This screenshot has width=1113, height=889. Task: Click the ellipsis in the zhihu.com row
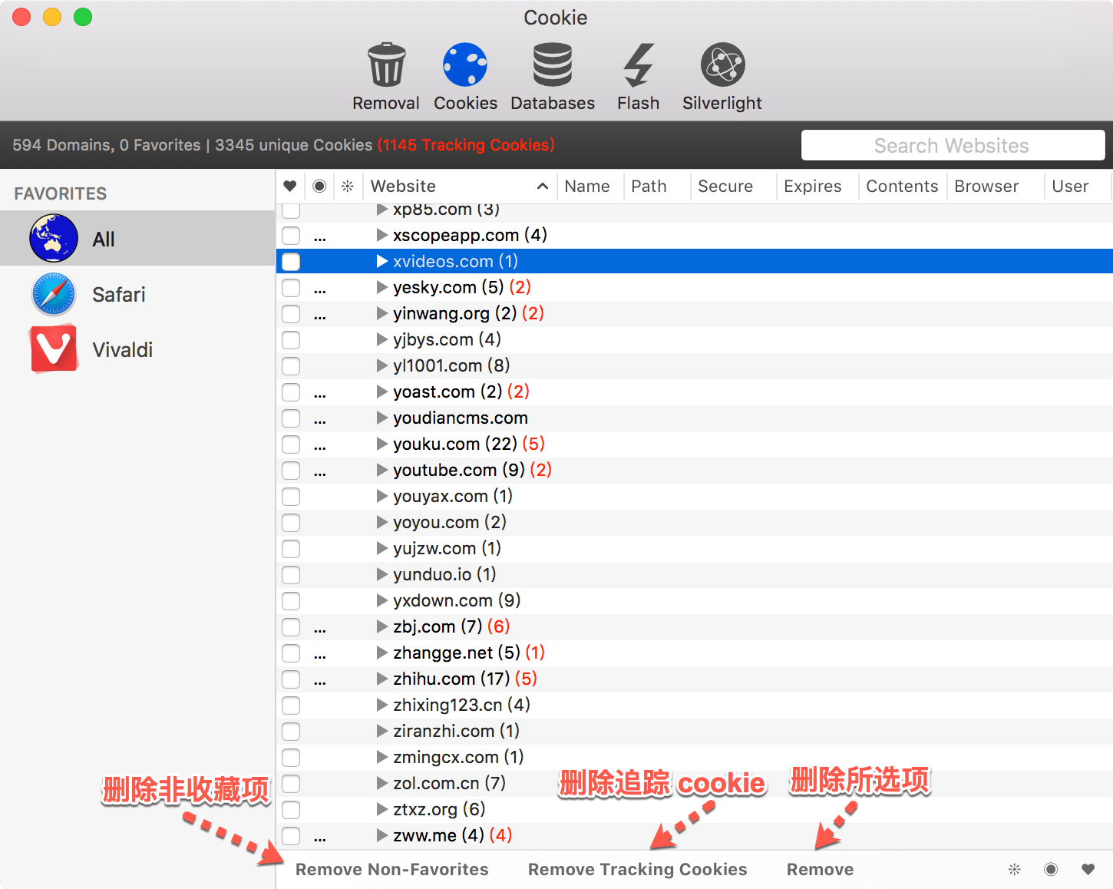[x=320, y=682]
